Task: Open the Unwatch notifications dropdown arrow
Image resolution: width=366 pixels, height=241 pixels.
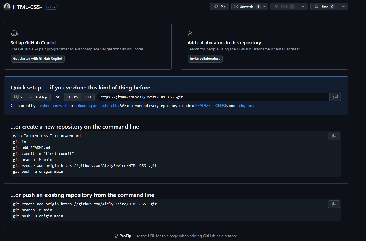Action: [x=265, y=7]
